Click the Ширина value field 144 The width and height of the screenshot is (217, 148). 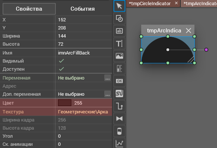[84, 36]
